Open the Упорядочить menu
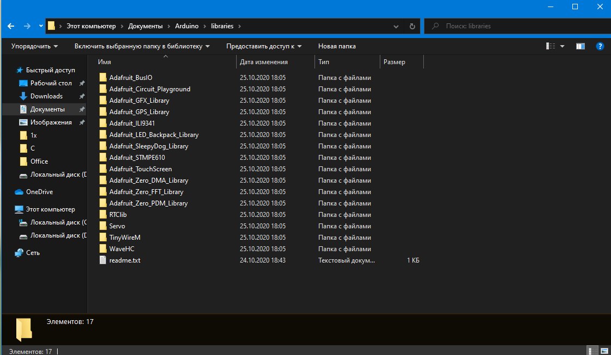611x355 pixels. tap(34, 46)
